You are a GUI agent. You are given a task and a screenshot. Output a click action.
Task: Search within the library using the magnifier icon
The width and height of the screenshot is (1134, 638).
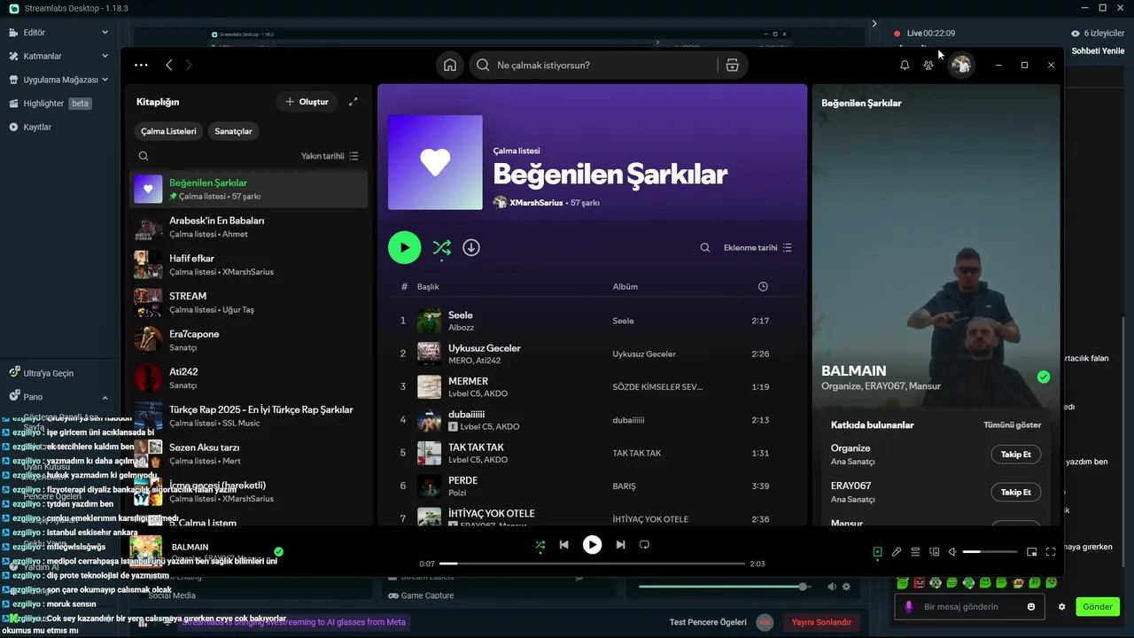144,156
